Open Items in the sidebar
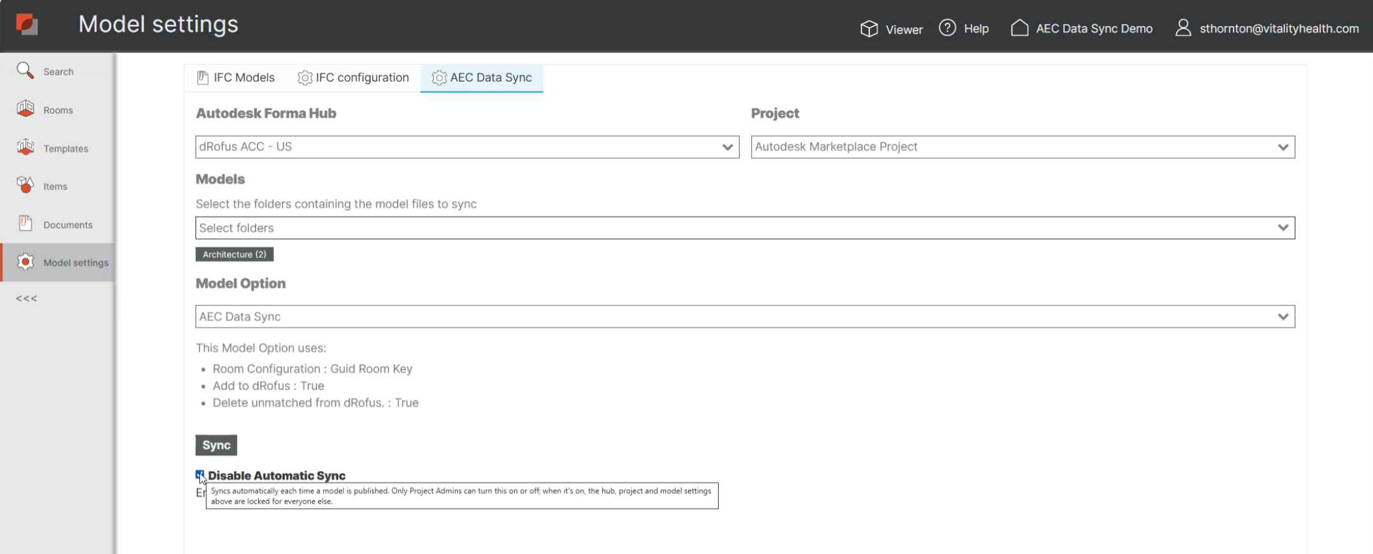This screenshot has width=1373, height=554. (x=57, y=186)
